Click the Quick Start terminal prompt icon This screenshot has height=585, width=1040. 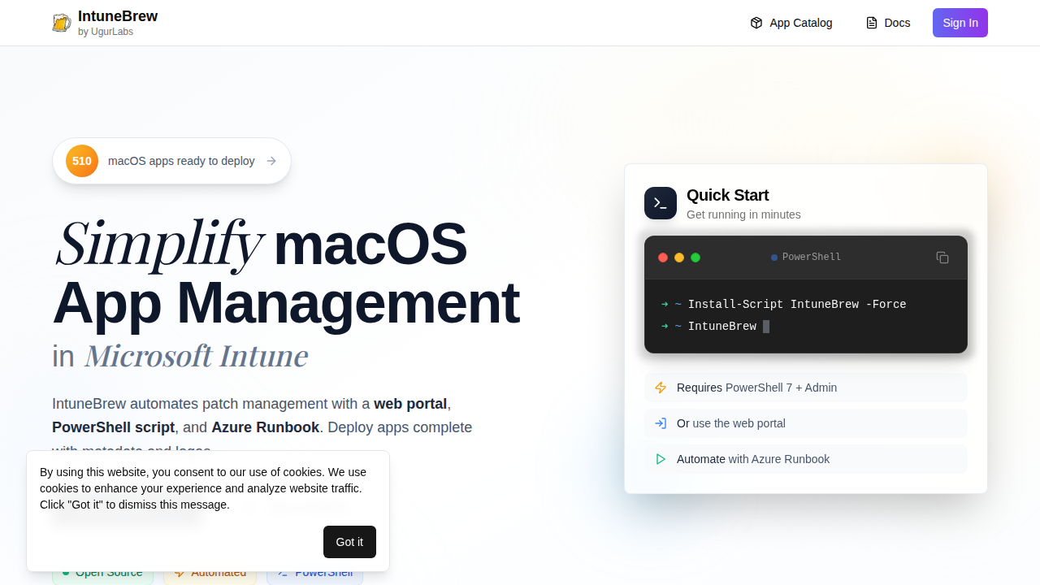tap(661, 203)
